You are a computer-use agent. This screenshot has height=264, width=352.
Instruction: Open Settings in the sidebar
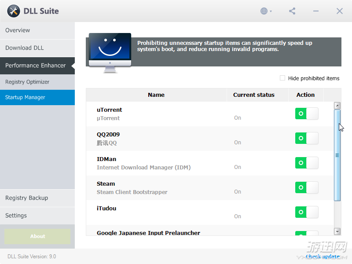[x=37, y=216]
